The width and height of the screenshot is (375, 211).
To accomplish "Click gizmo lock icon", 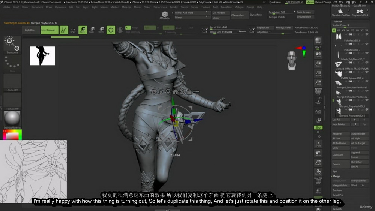I will [x=189, y=91].
